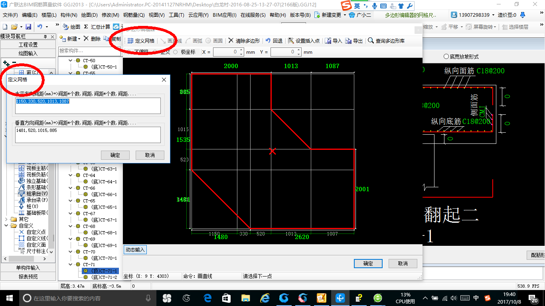Viewport: 545px width, 306px height.
Task: Open the BIM应用(I) menu
Action: [x=225, y=15]
